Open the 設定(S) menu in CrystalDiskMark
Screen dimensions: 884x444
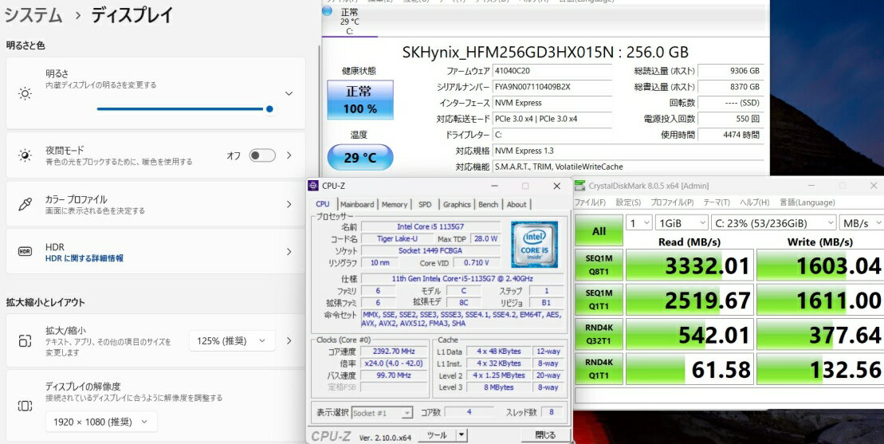[x=628, y=202]
